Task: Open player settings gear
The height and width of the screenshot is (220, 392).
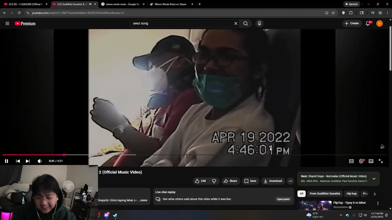Action: pos(361,161)
